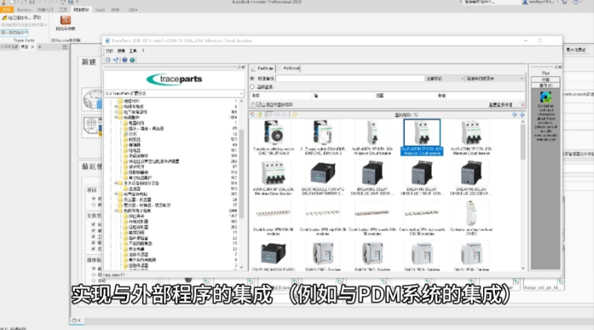
Task: Open the Vault ribbon tab in Inventor
Action: (100, 10)
